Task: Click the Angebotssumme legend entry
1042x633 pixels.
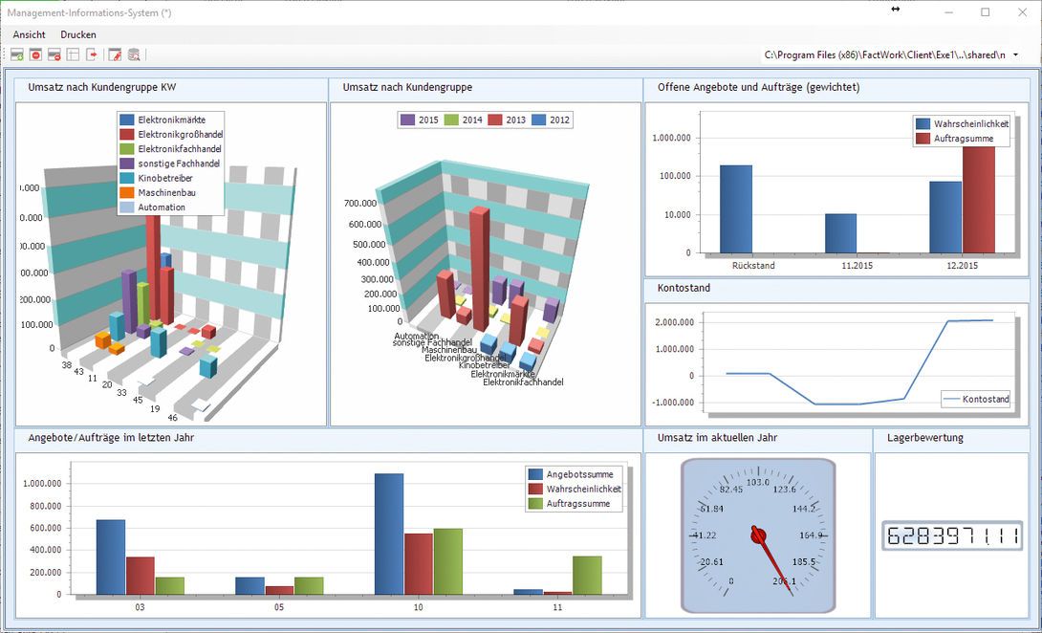Action: [x=574, y=474]
